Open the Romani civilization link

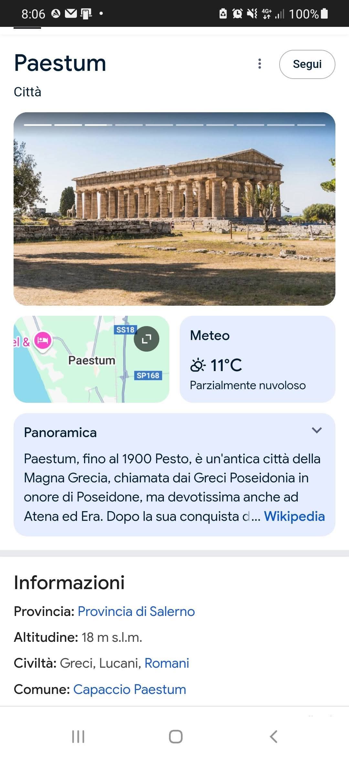167,663
